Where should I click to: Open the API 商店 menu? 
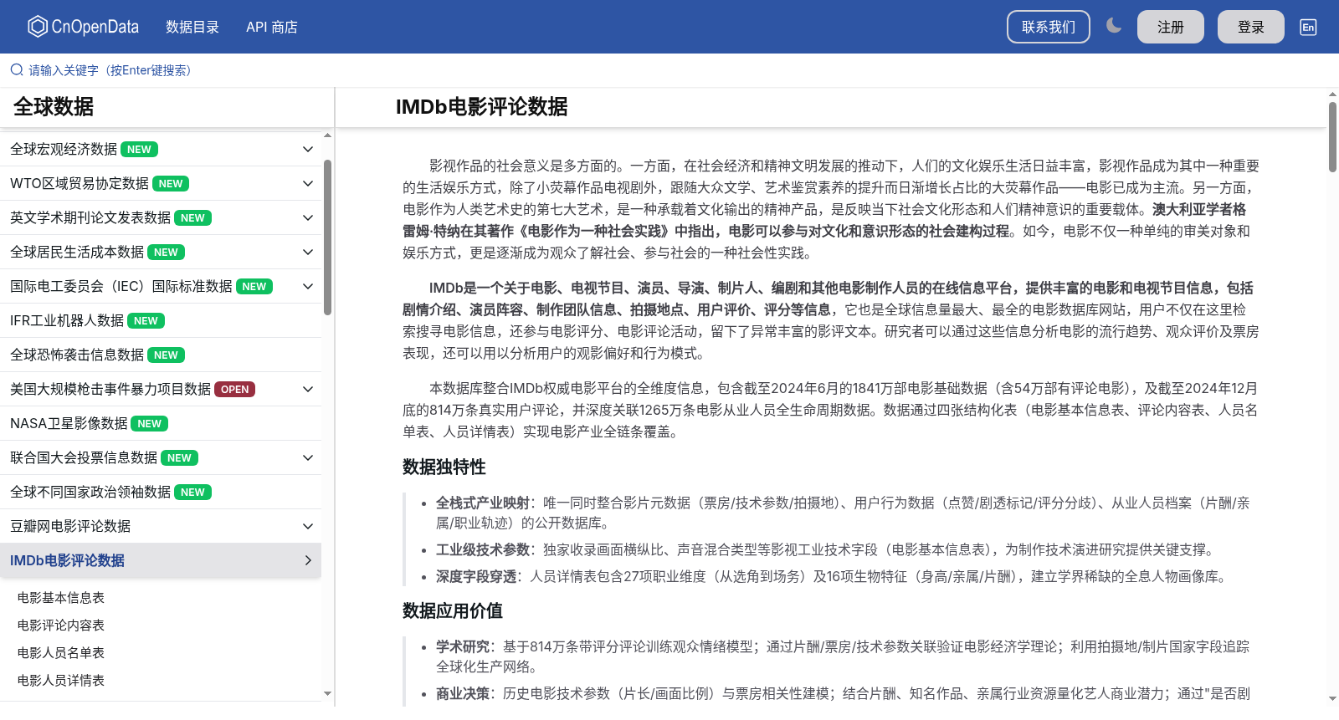click(x=272, y=27)
